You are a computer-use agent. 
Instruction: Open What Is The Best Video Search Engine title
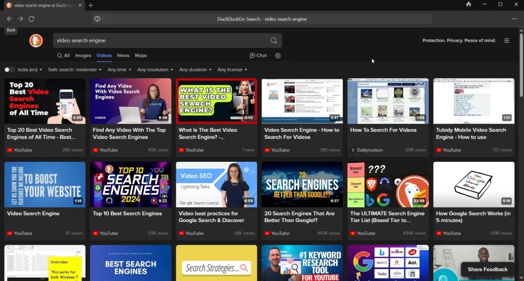(x=208, y=133)
